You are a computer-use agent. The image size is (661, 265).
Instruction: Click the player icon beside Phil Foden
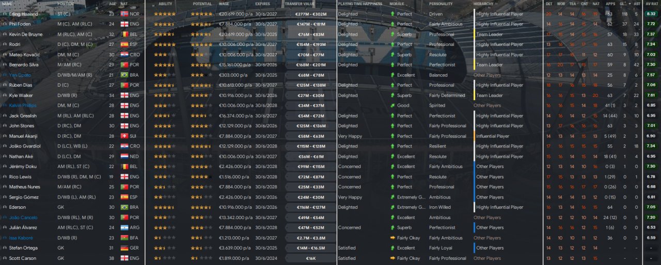[x=5, y=24]
